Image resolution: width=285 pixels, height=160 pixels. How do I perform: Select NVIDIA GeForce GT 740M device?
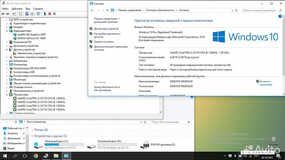[x=31, y=38]
